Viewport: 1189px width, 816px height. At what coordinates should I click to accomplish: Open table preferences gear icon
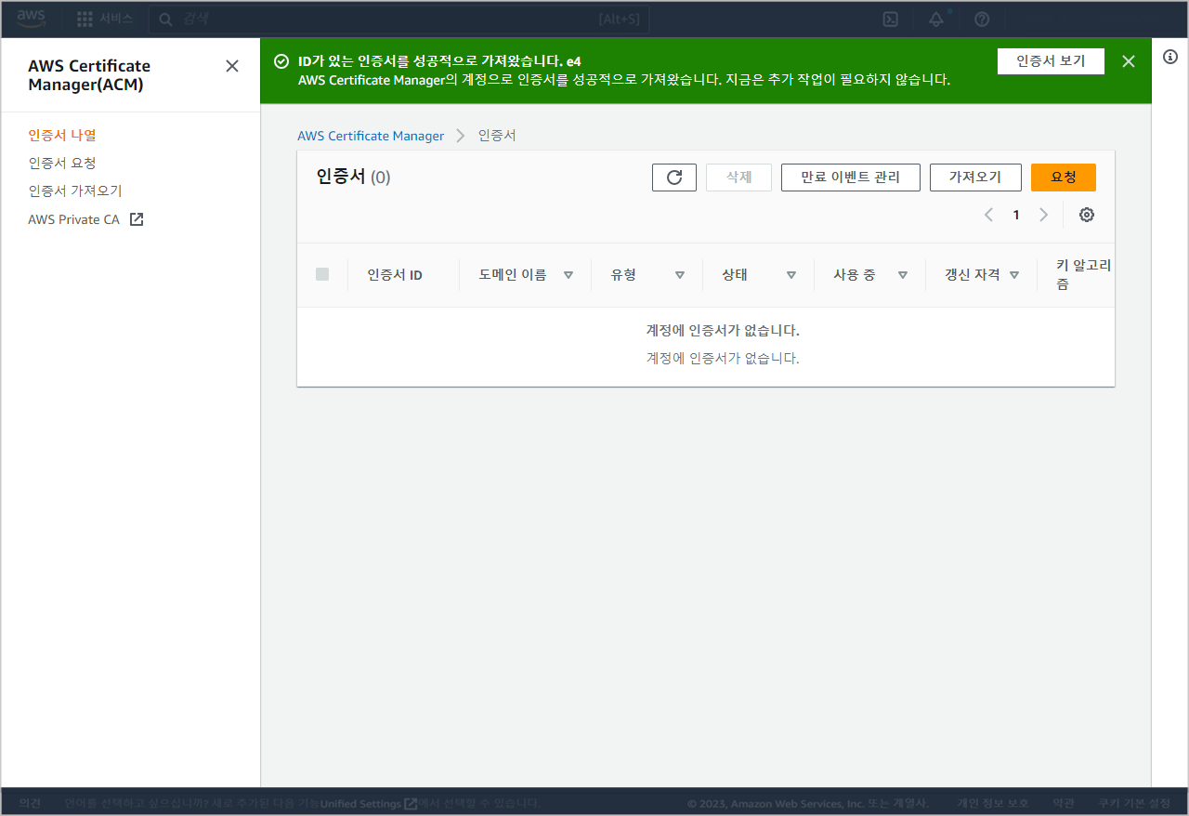[1087, 215]
